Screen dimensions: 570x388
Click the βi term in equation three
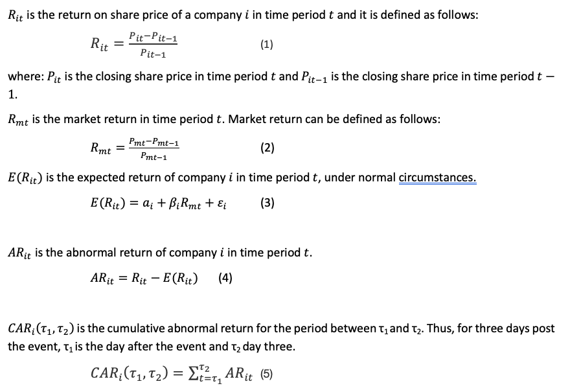174,203
